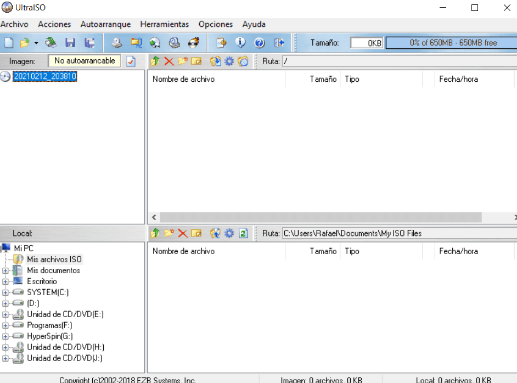This screenshot has height=383, width=517.
Task: Click the Add files icon in the main toolbar
Action: (x=221, y=42)
